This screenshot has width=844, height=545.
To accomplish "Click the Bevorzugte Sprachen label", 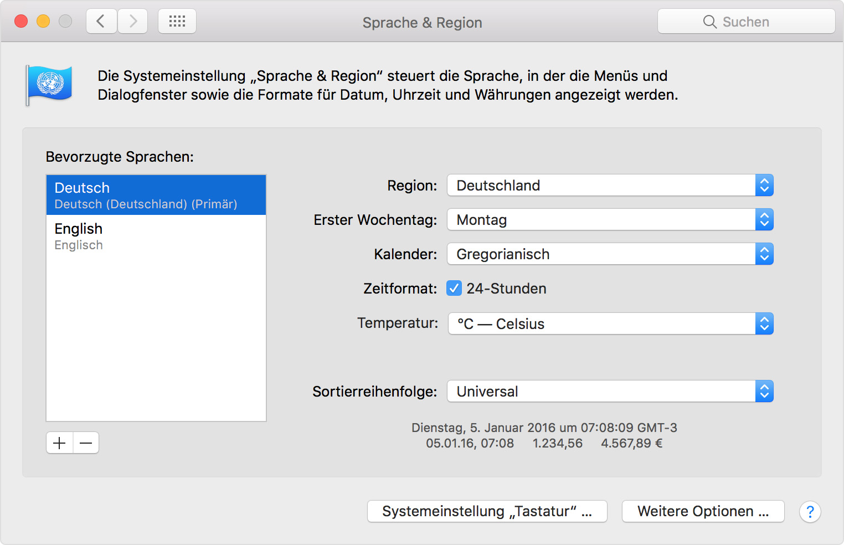I will pyautogui.click(x=120, y=157).
